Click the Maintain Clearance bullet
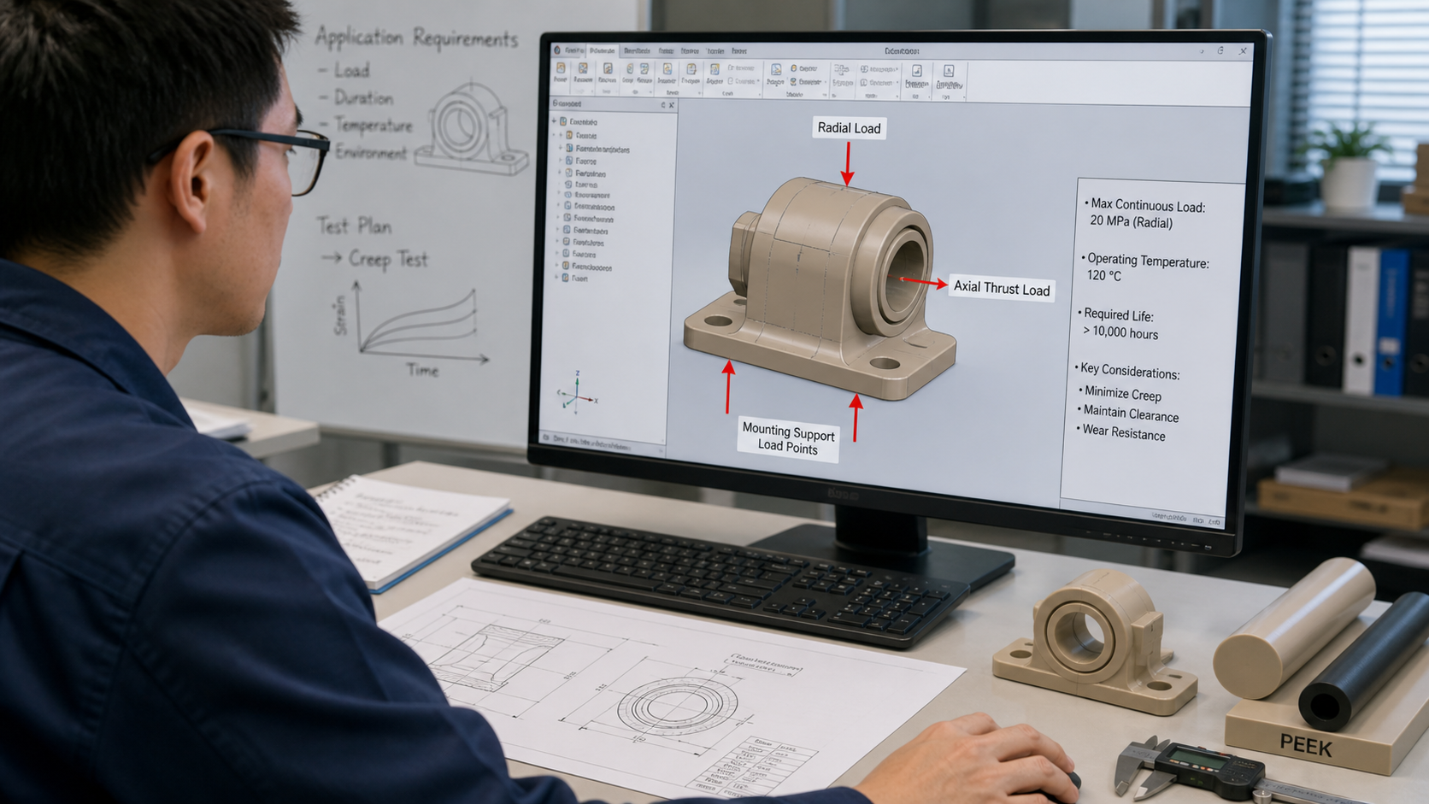 (x=1128, y=414)
